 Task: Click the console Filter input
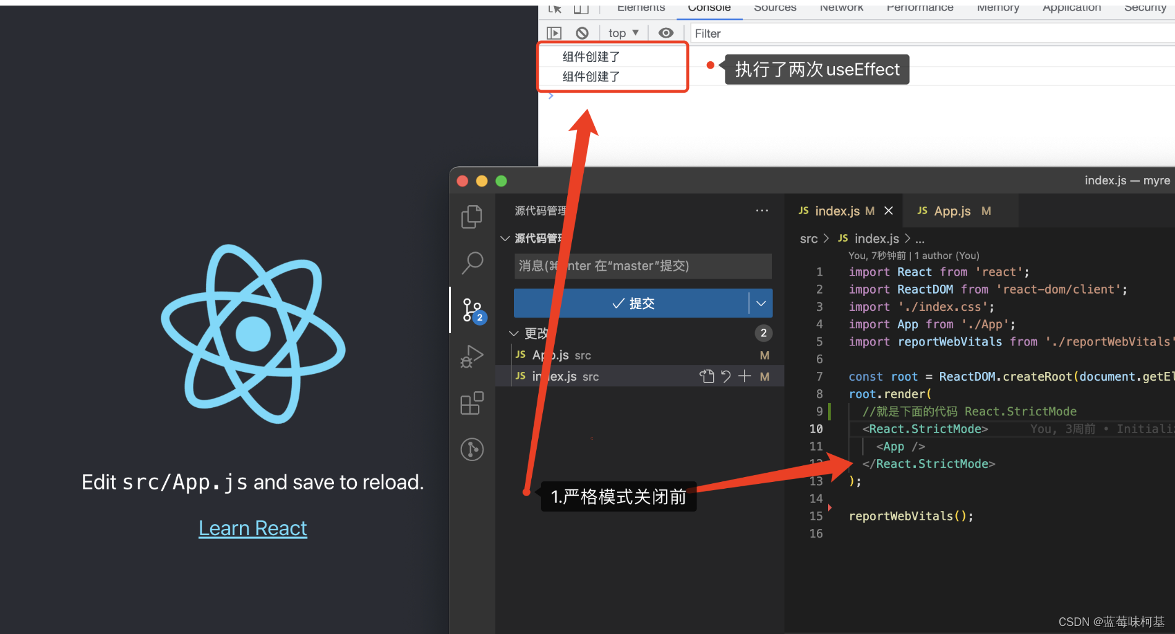tap(931, 33)
